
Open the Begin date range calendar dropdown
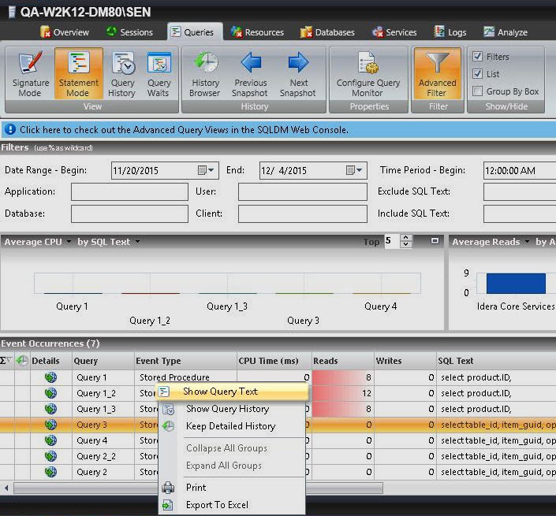pos(205,170)
